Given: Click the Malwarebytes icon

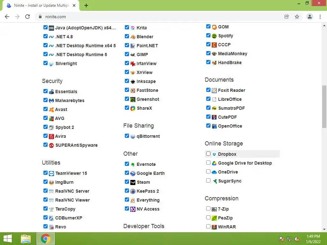Looking at the screenshot, I should tap(51, 100).
